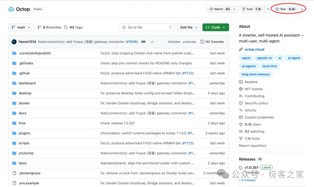Click the link icon beside octop.cloud
Screen dimensions: 314x187
241,49
